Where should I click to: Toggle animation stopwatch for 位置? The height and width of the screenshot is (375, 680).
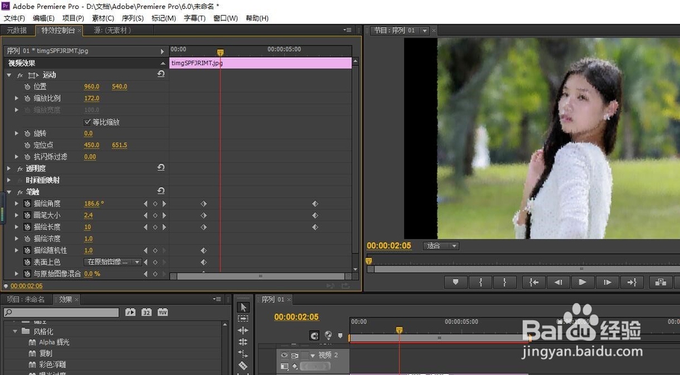pos(27,86)
